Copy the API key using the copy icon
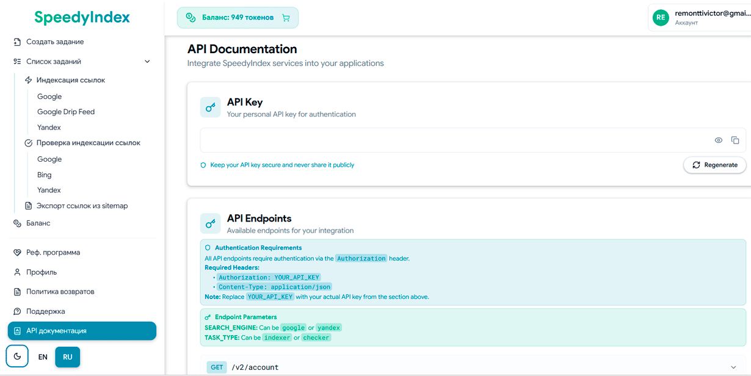The width and height of the screenshot is (751, 376). tap(735, 140)
